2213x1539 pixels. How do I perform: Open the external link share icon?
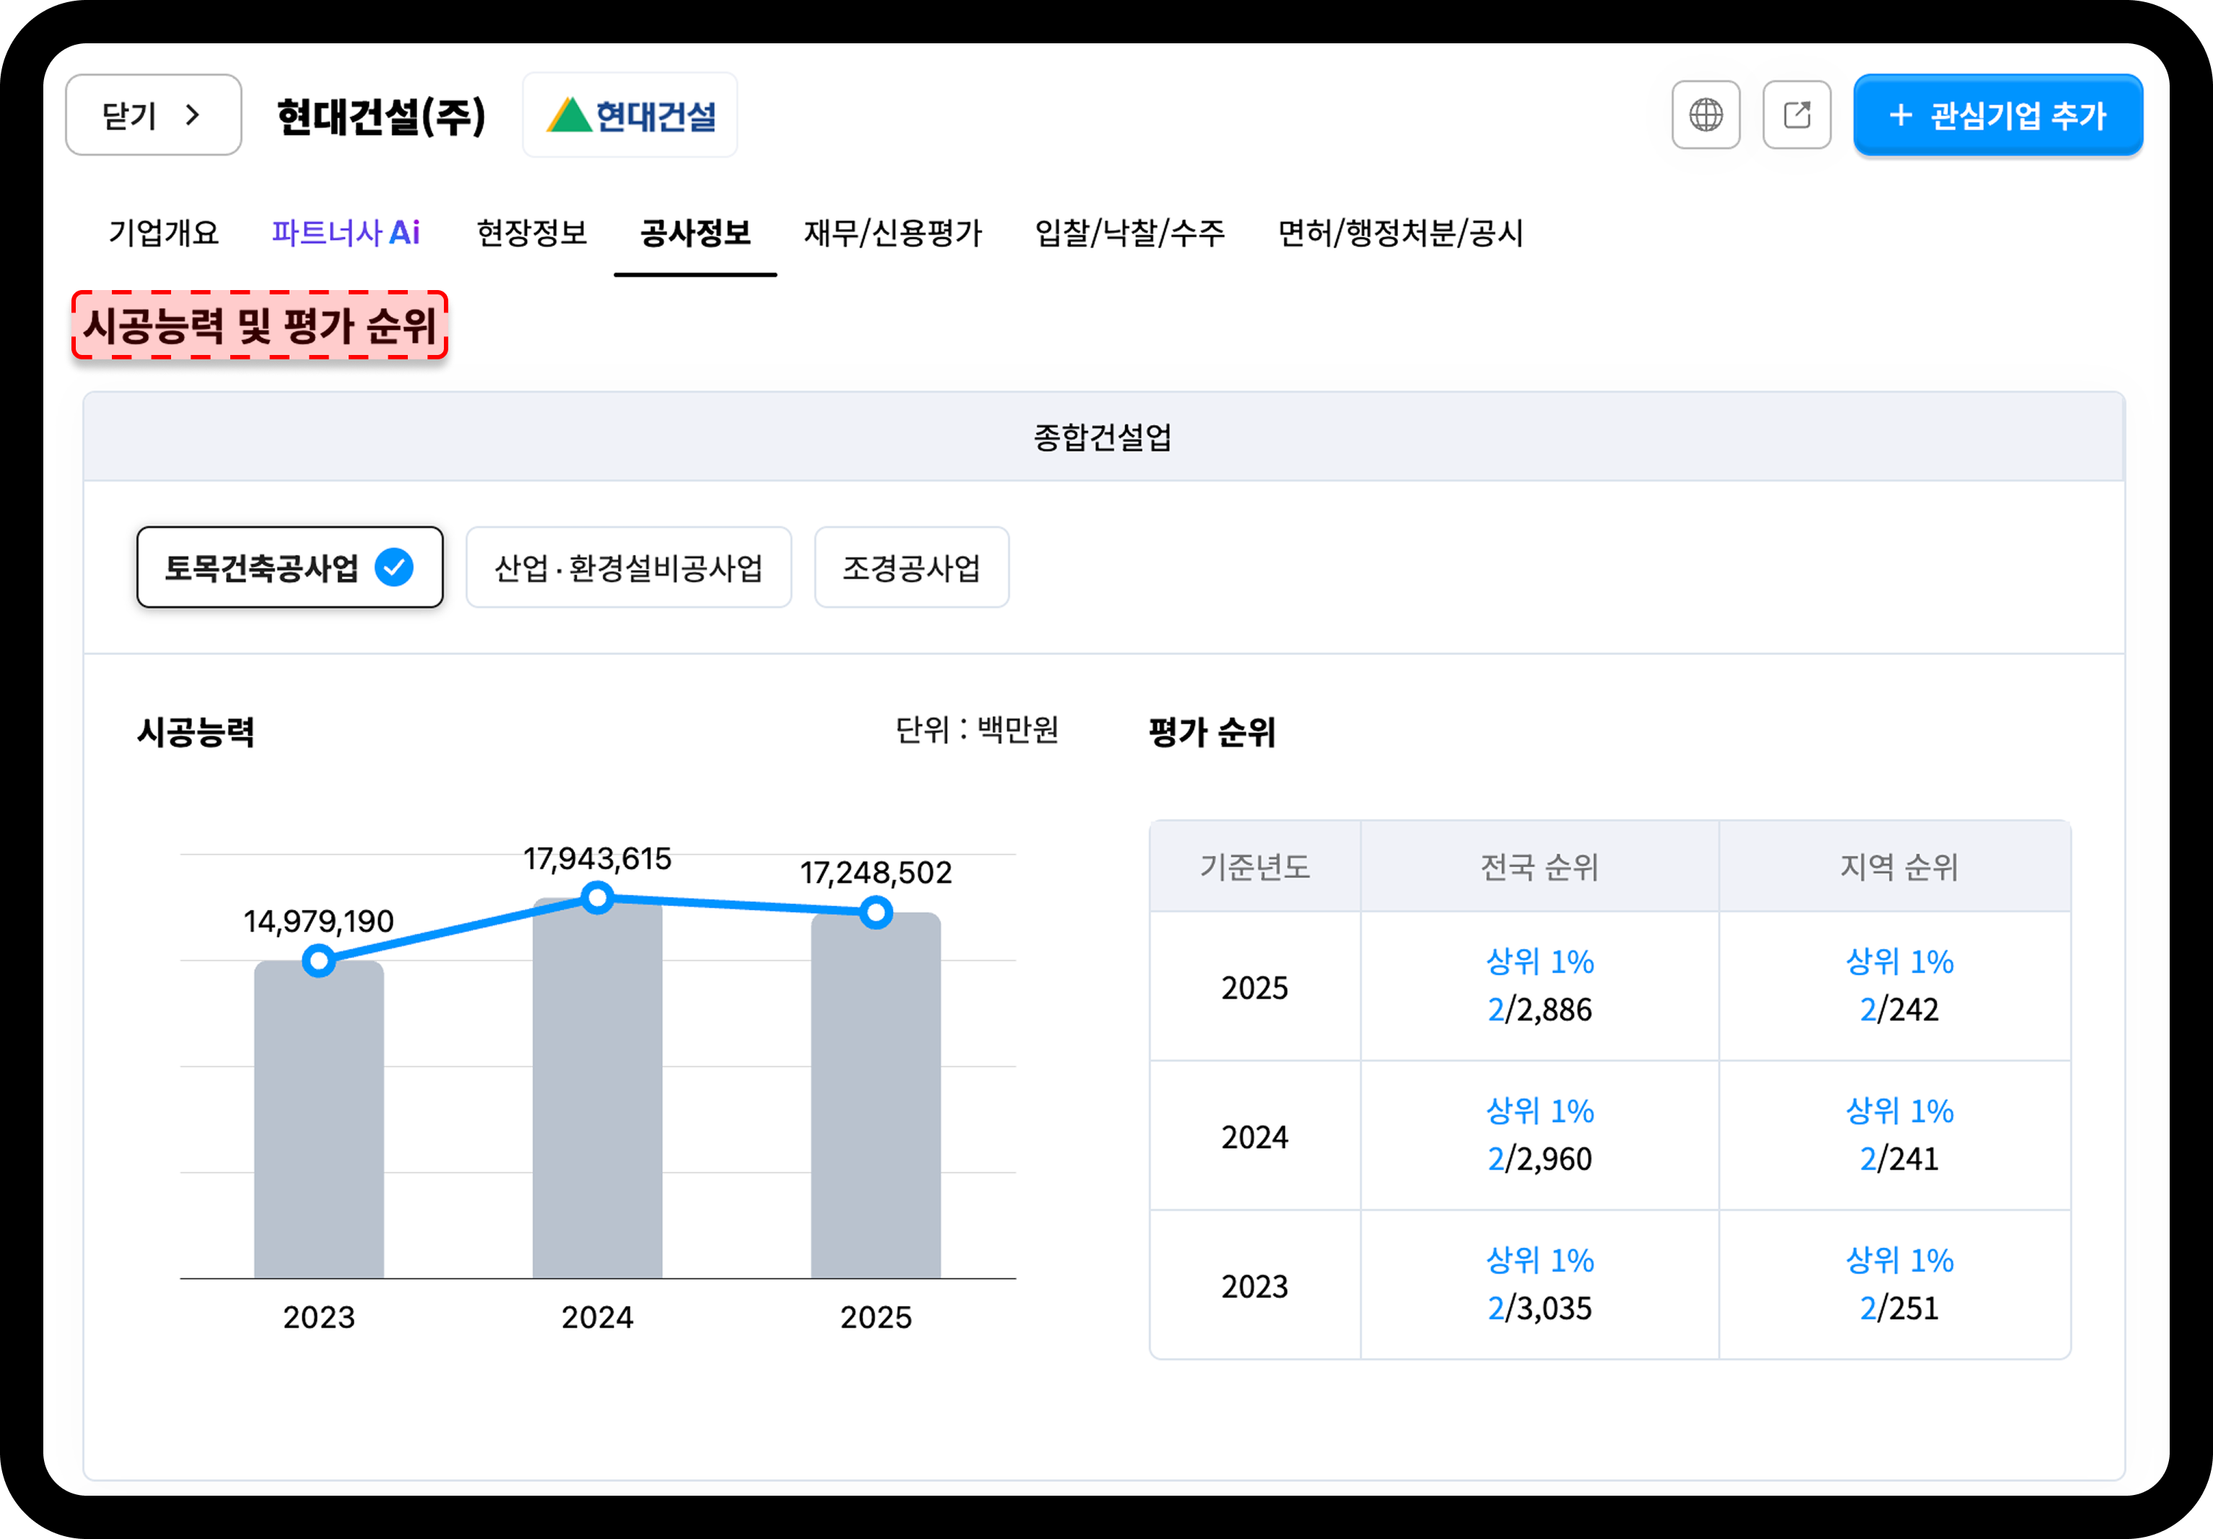pyautogui.click(x=1797, y=115)
